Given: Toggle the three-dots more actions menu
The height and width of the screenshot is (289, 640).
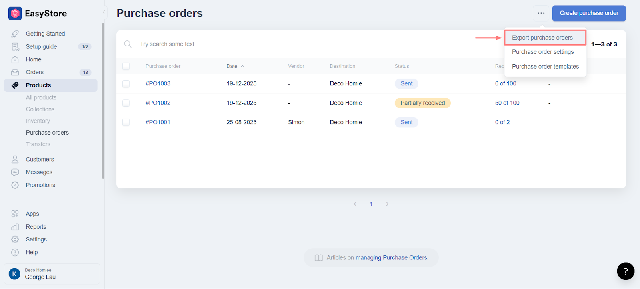Looking at the screenshot, I should coord(541,13).
